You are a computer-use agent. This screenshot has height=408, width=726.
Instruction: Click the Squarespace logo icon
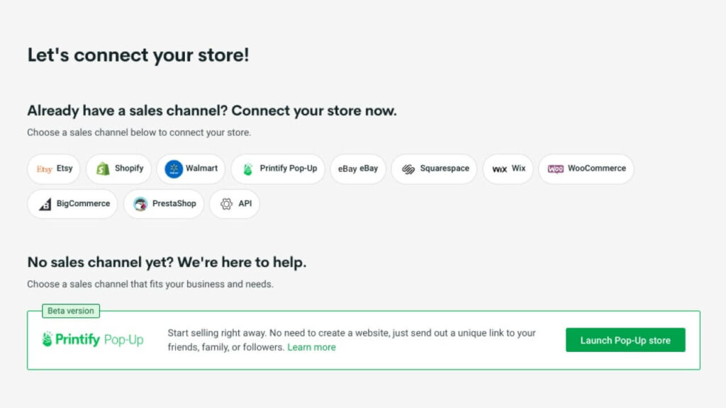[408, 169]
